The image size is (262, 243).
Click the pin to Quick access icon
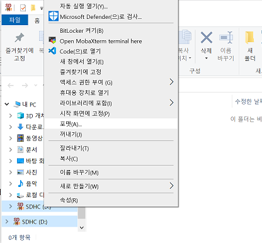click(20, 38)
